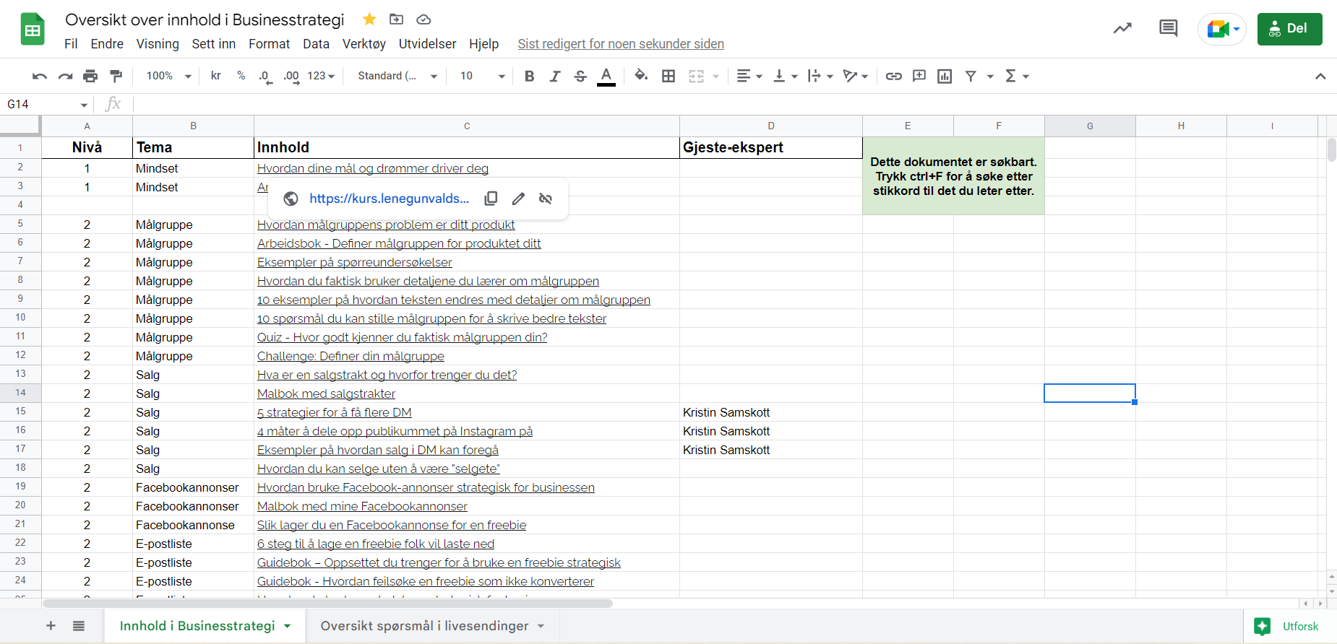
Task: Switch to Oversikt spørsmål i livesendinger tab
Action: pyautogui.click(x=424, y=626)
